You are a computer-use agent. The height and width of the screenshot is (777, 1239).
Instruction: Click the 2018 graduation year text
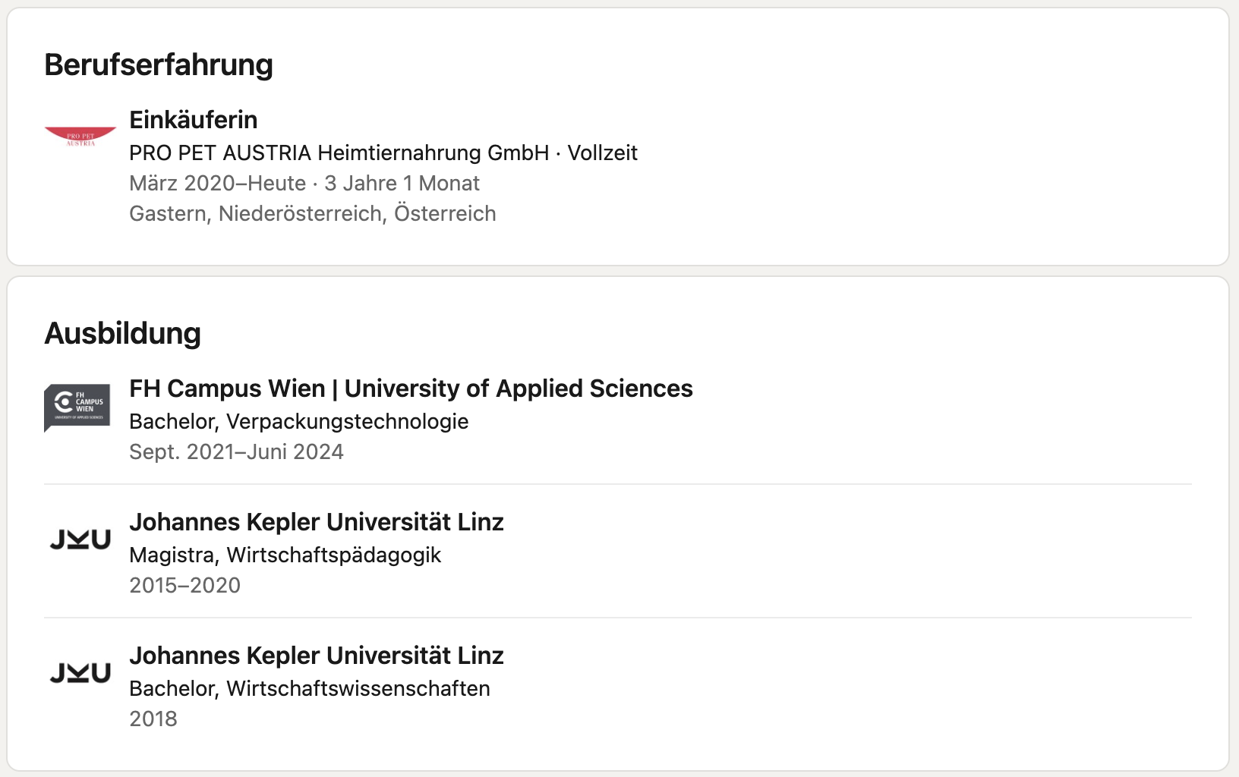[x=153, y=719]
